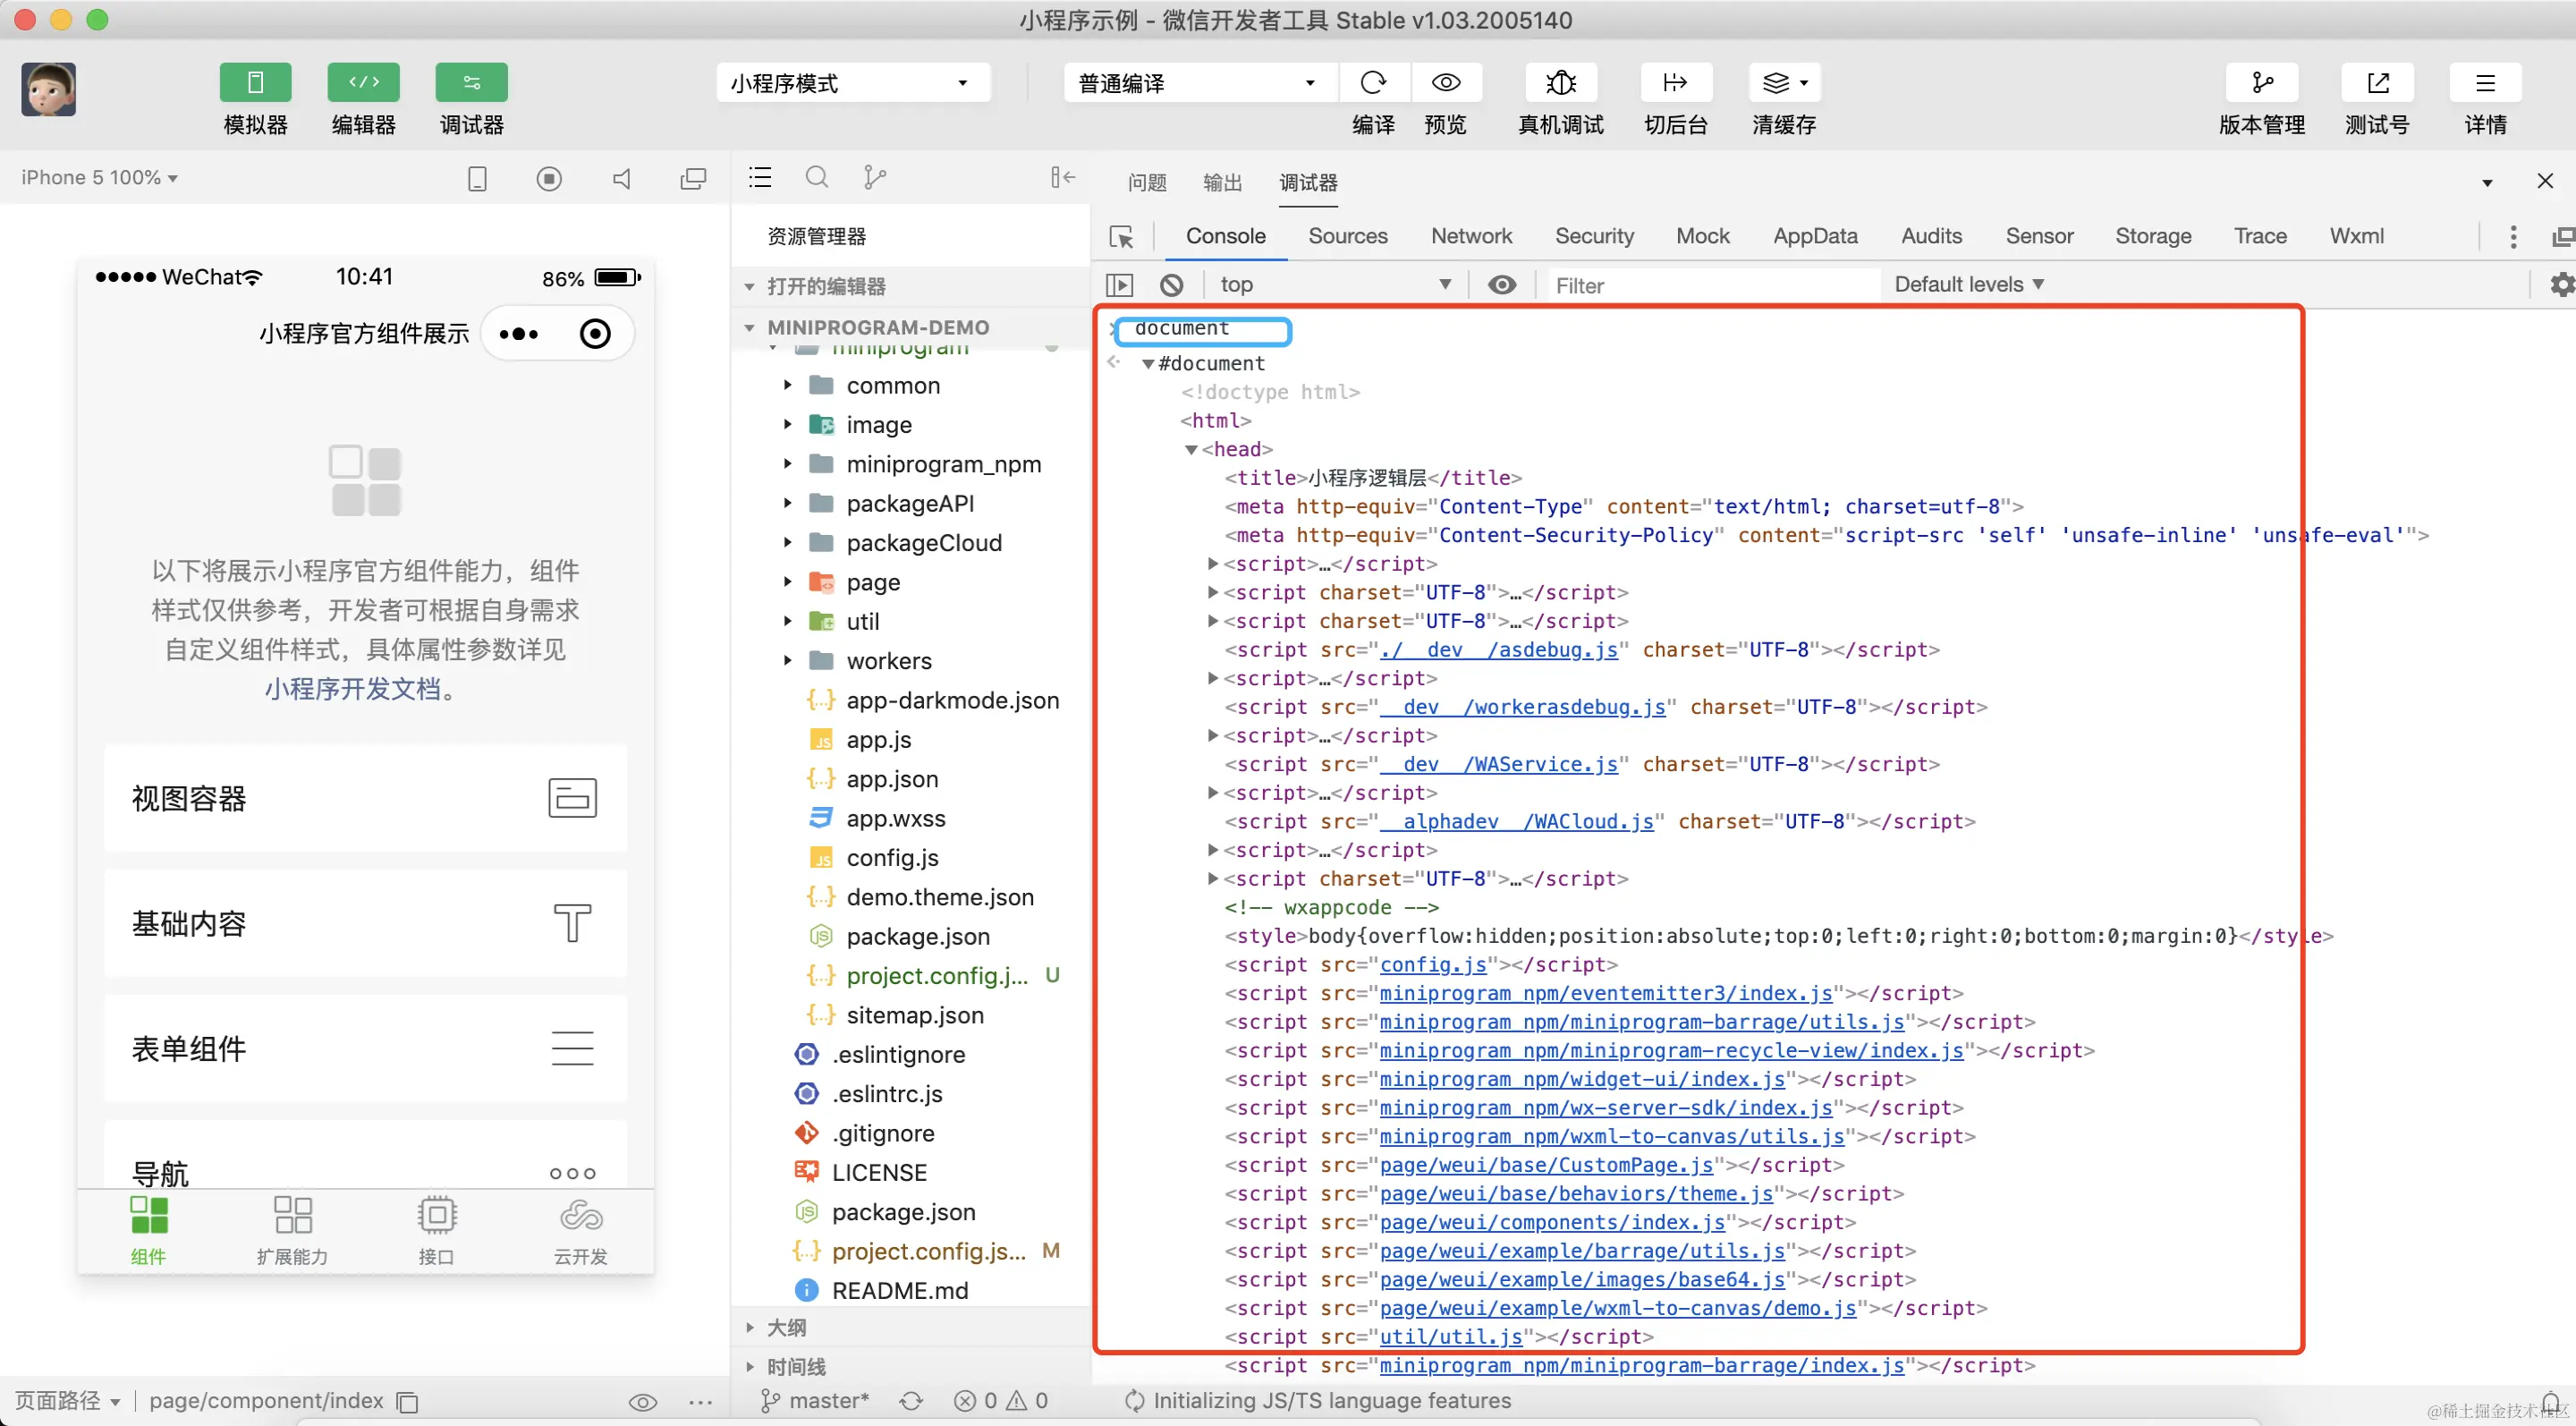Click the 小程序开发文档 link
Image resolution: width=2576 pixels, height=1426 pixels.
click(352, 689)
